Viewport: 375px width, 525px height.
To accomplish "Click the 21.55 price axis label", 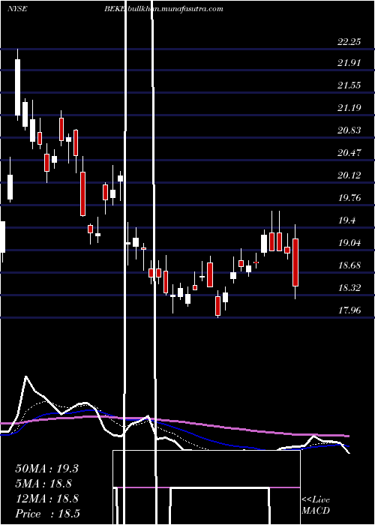I will [x=349, y=85].
